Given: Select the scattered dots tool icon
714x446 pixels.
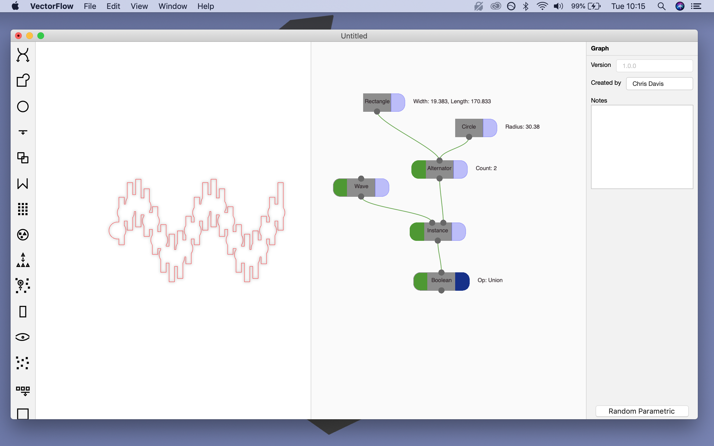Looking at the screenshot, I should click(23, 363).
